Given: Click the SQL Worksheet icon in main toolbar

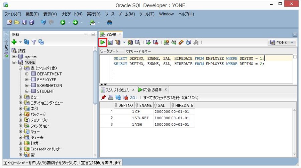Looking at the screenshot, I should click(93, 22).
